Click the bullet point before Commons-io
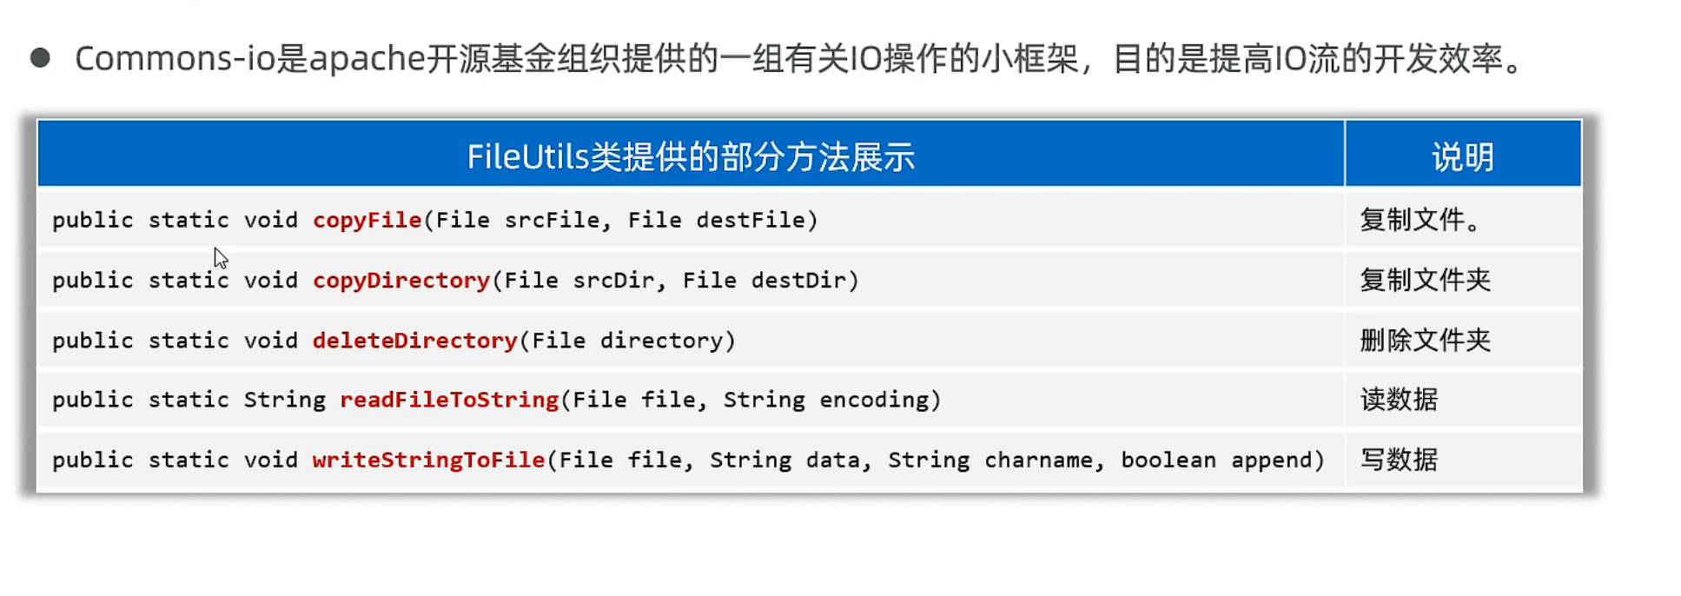 click(x=40, y=58)
